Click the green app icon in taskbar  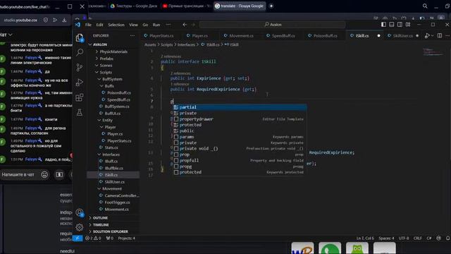[330, 248]
